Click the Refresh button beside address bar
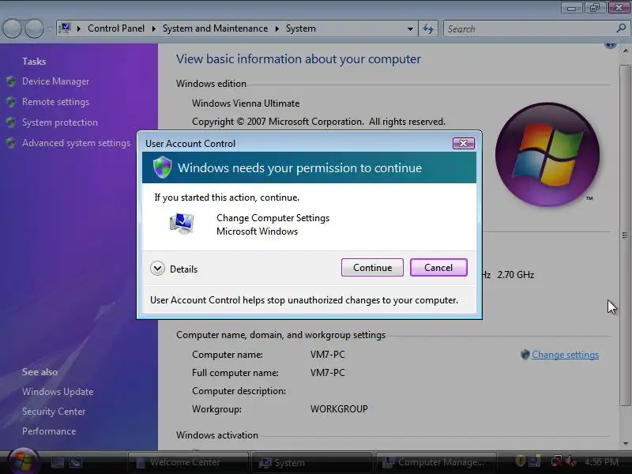632x474 pixels. tap(428, 29)
